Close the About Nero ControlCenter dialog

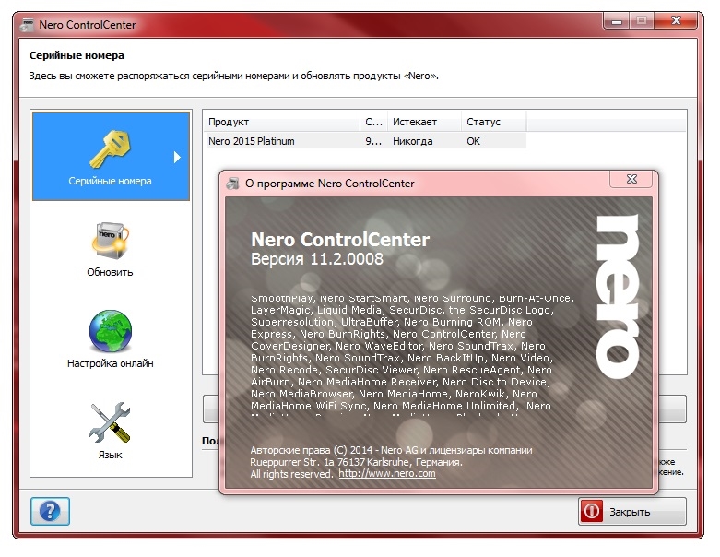(x=631, y=179)
